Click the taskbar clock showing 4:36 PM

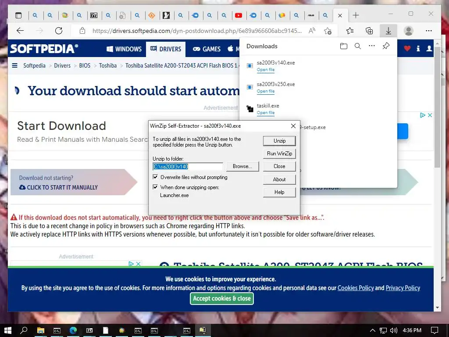click(x=412, y=330)
